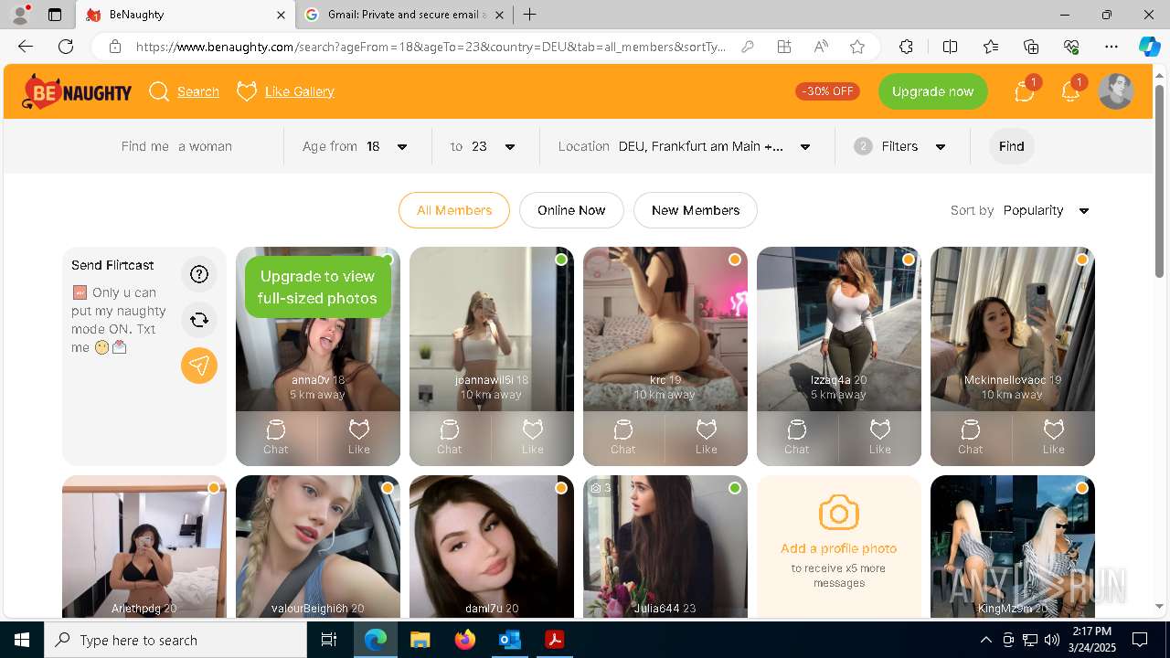Close the BeNaughty browser tab
The height and width of the screenshot is (658, 1170).
click(281, 15)
